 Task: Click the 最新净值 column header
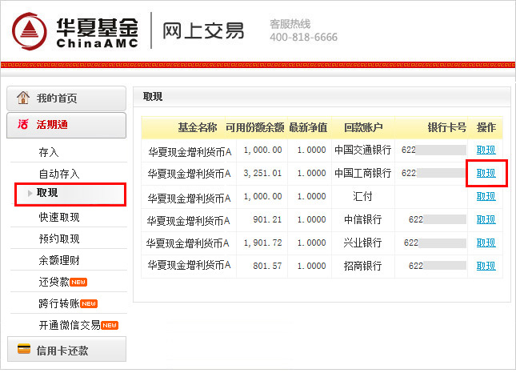[308, 127]
